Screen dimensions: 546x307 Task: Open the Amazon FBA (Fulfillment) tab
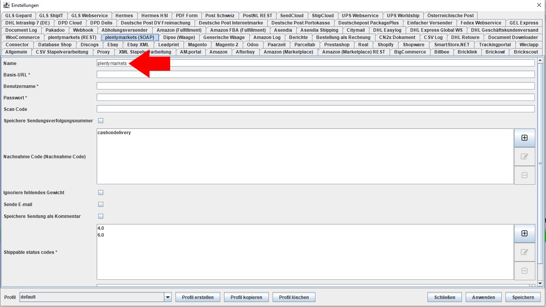(238, 30)
